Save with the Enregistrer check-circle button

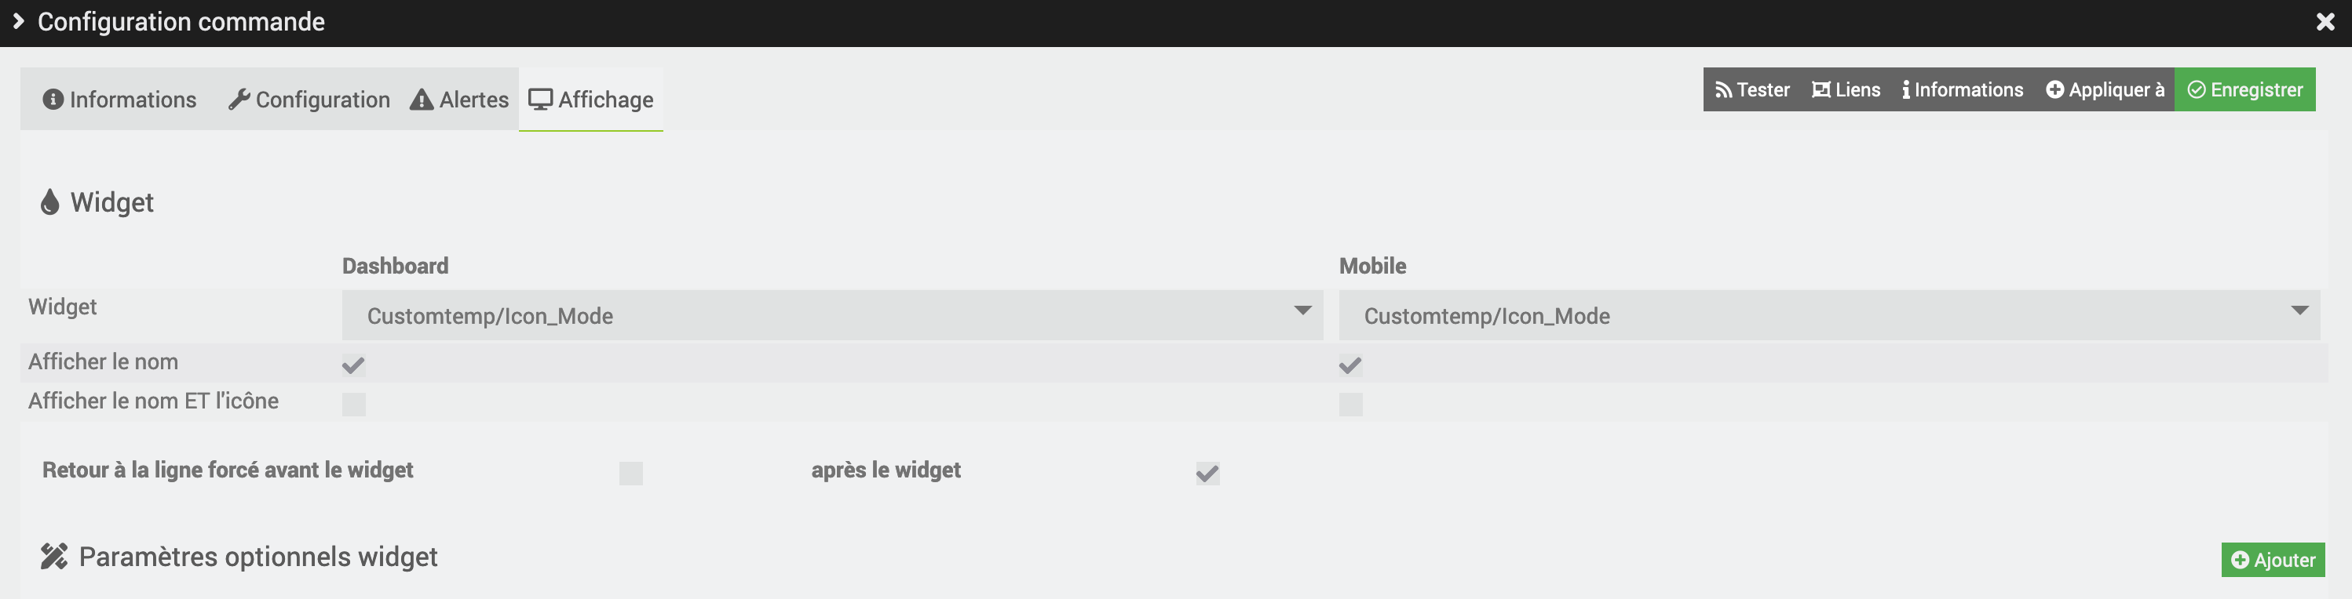(x=2244, y=89)
